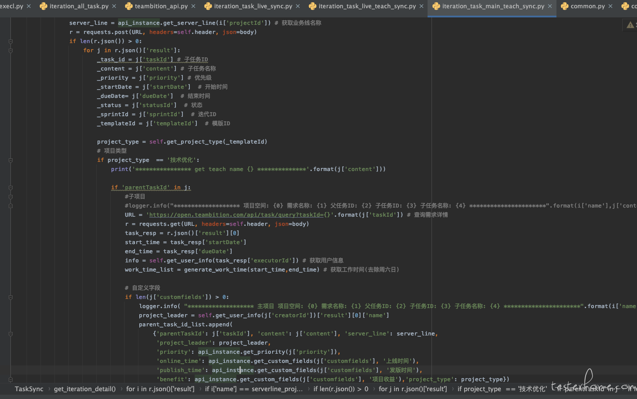
Task: Close the iteration_all_task.py tab
Action: tap(114, 6)
